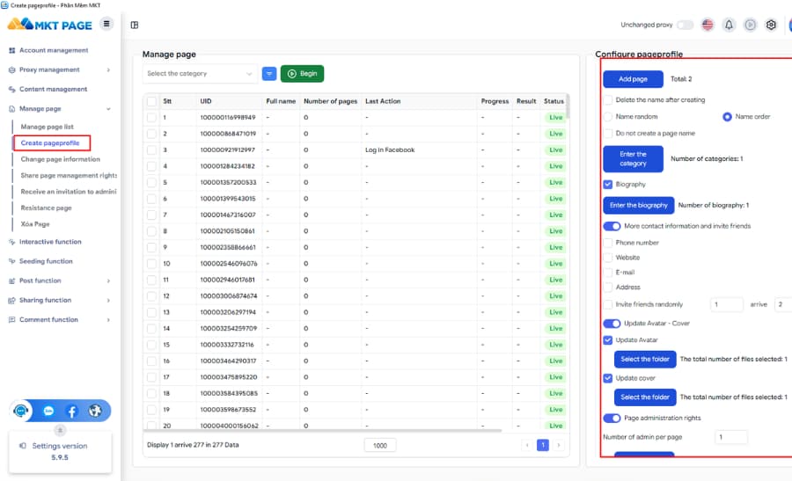Click the Post function icon
The image size is (792, 481).
pos(11,281)
